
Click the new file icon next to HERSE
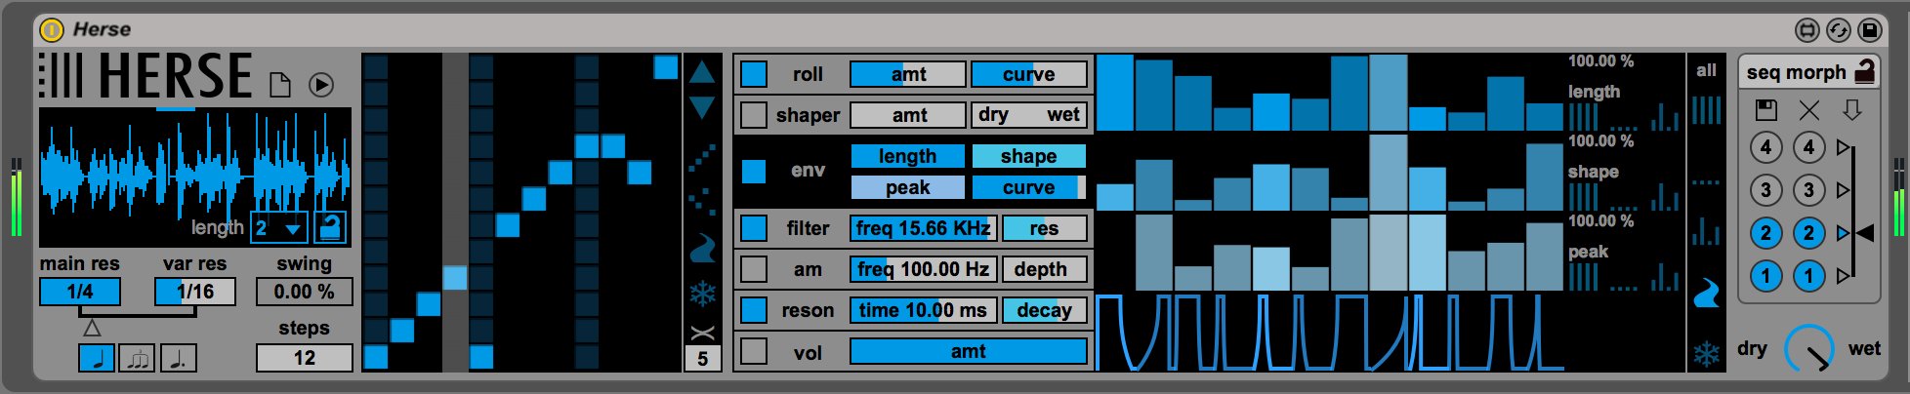[x=280, y=85]
